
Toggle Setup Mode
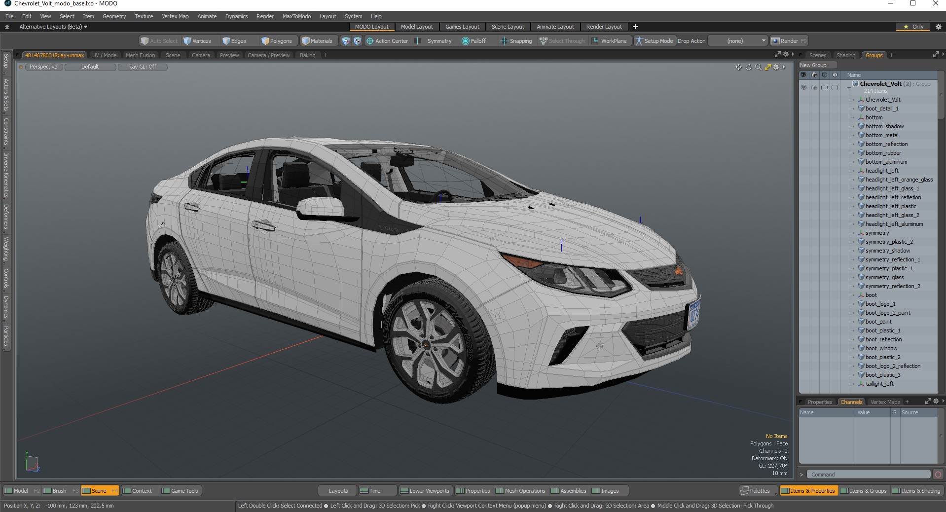(654, 41)
